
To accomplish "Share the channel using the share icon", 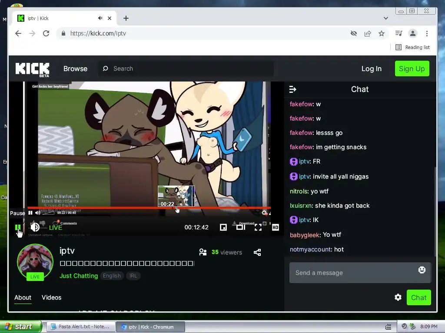I will point(257,252).
